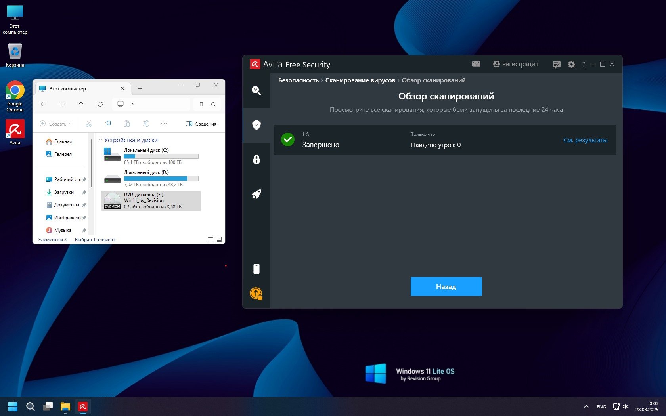The image size is (666, 416).
Task: Click Регистрация in Avira title bar
Action: [x=516, y=64]
